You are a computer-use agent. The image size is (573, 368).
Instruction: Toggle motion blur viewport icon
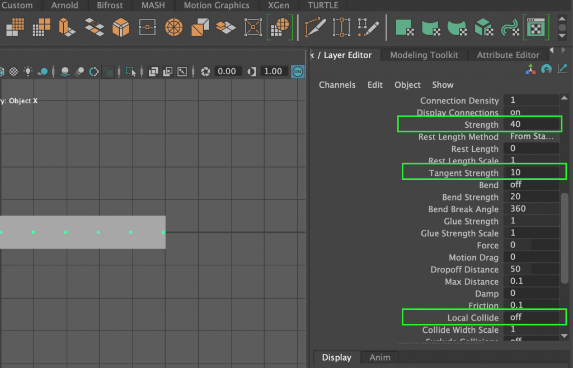pyautogui.click(x=79, y=71)
